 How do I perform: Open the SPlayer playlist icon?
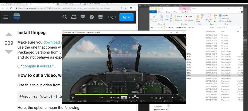(156, 98)
